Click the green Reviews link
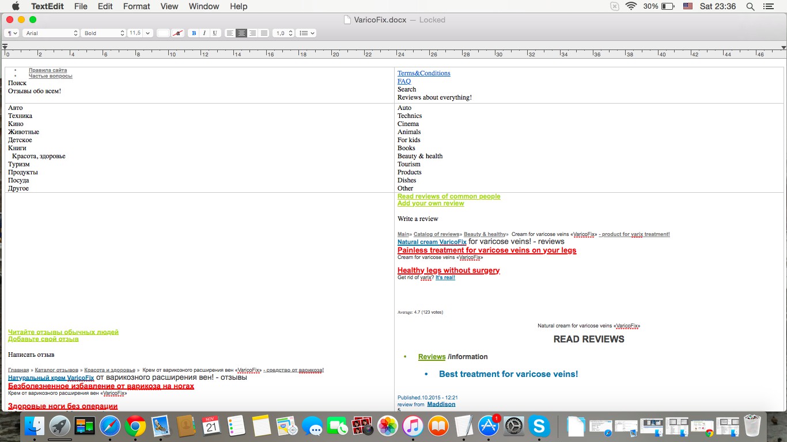Image resolution: width=787 pixels, height=442 pixels. (432, 357)
